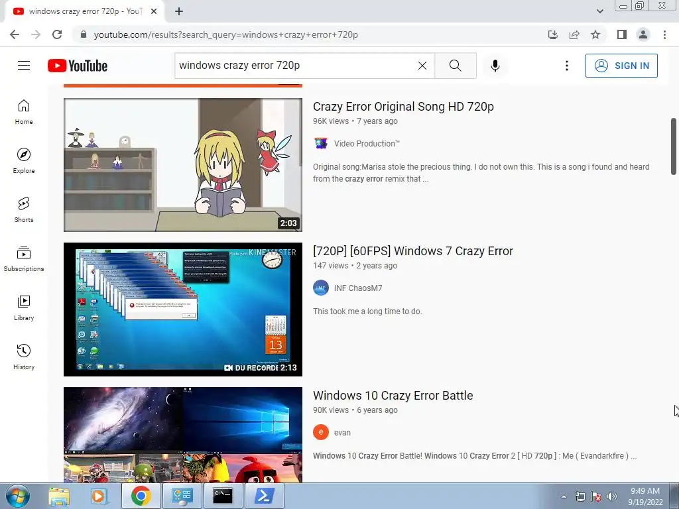Open a new tab with plus

179,12
